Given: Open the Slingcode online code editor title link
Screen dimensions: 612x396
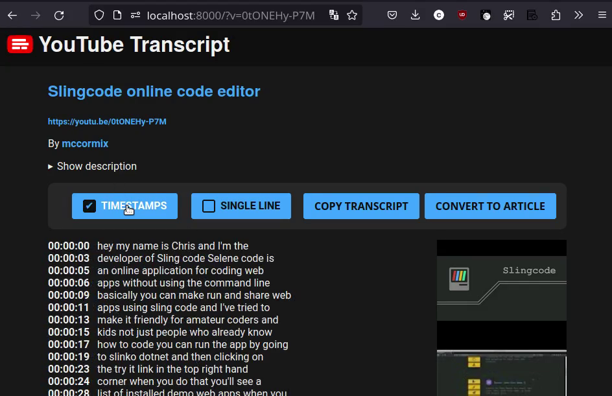Looking at the screenshot, I should tap(154, 91).
